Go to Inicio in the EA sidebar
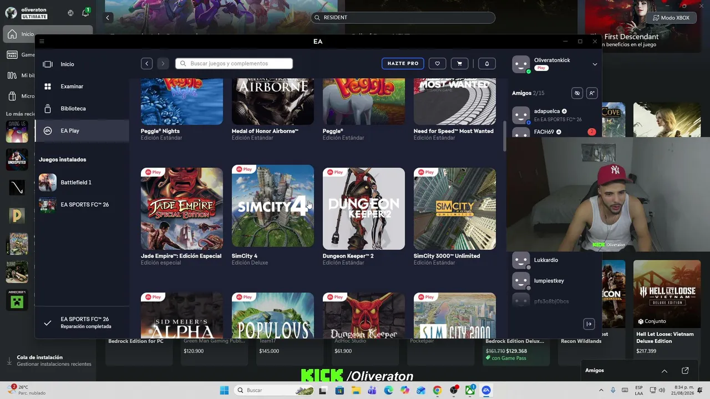 pos(82,64)
